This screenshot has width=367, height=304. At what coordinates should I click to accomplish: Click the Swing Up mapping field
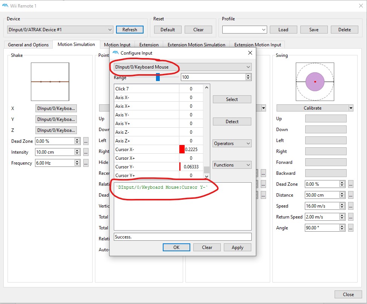326,119
